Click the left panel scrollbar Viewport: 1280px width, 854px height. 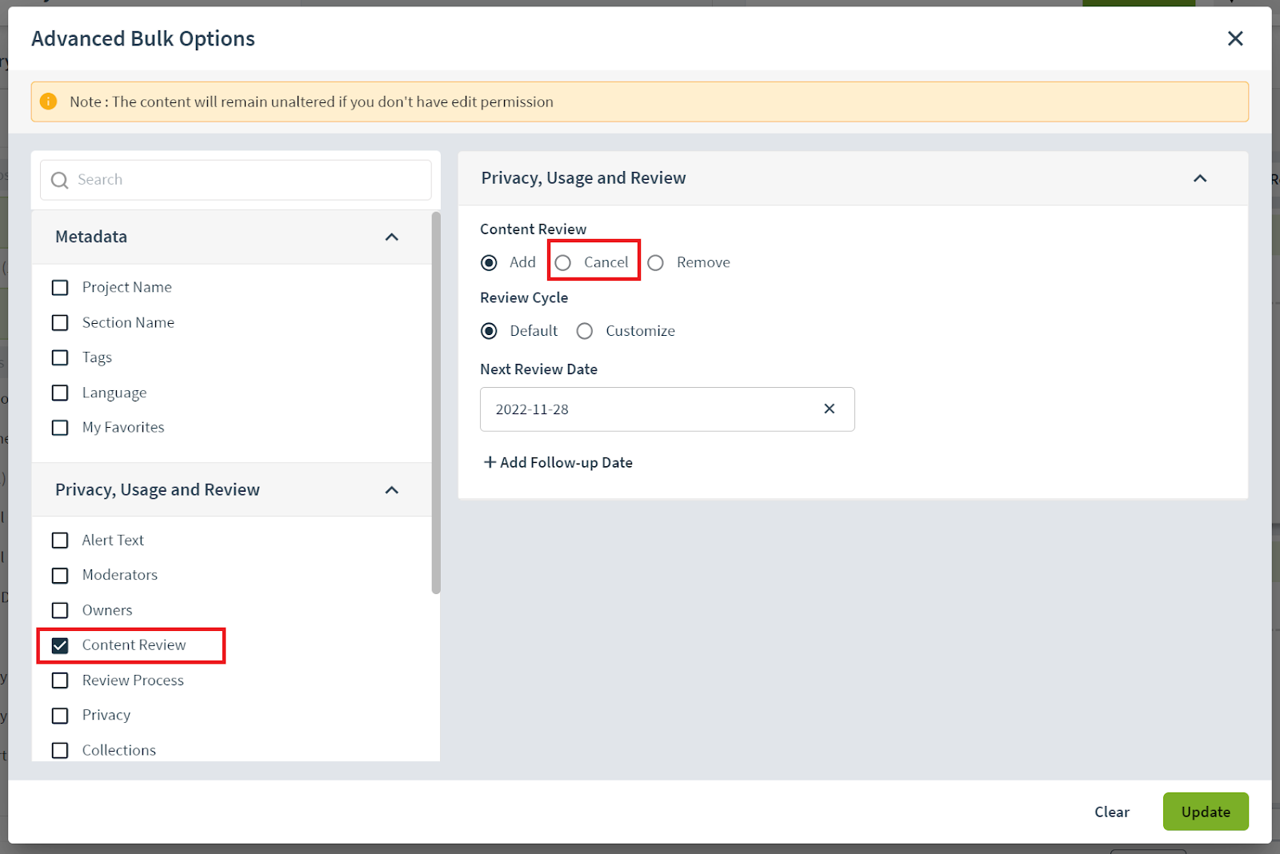click(436, 403)
